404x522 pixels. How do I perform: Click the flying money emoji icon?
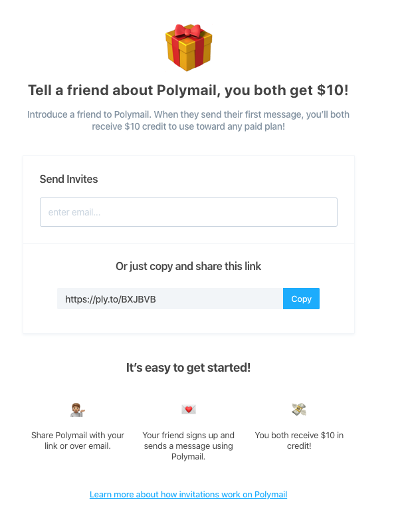pos(299,409)
